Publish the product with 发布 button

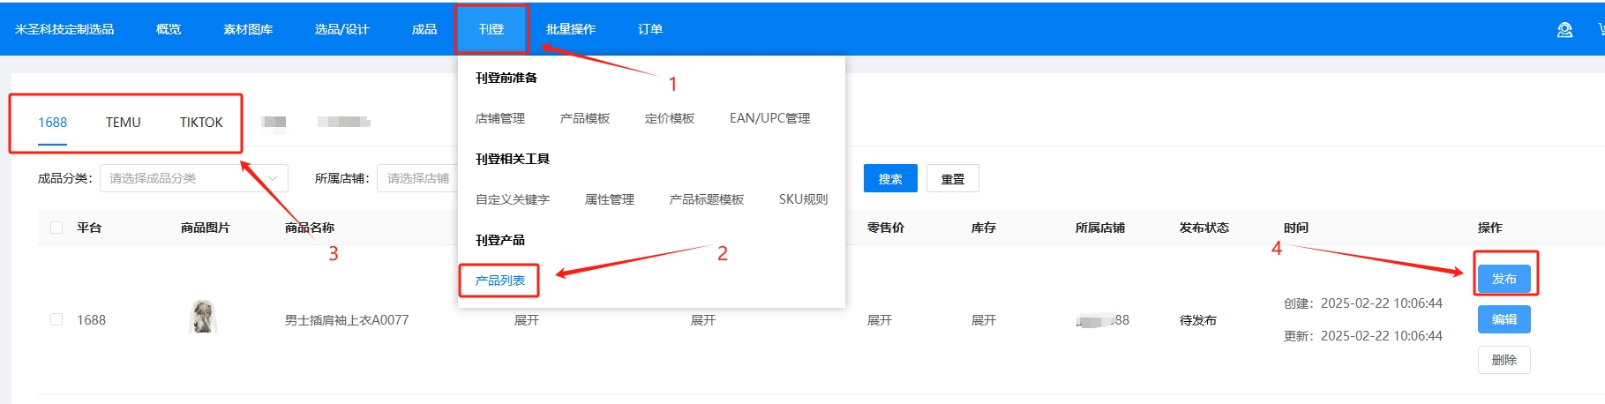click(x=1504, y=279)
